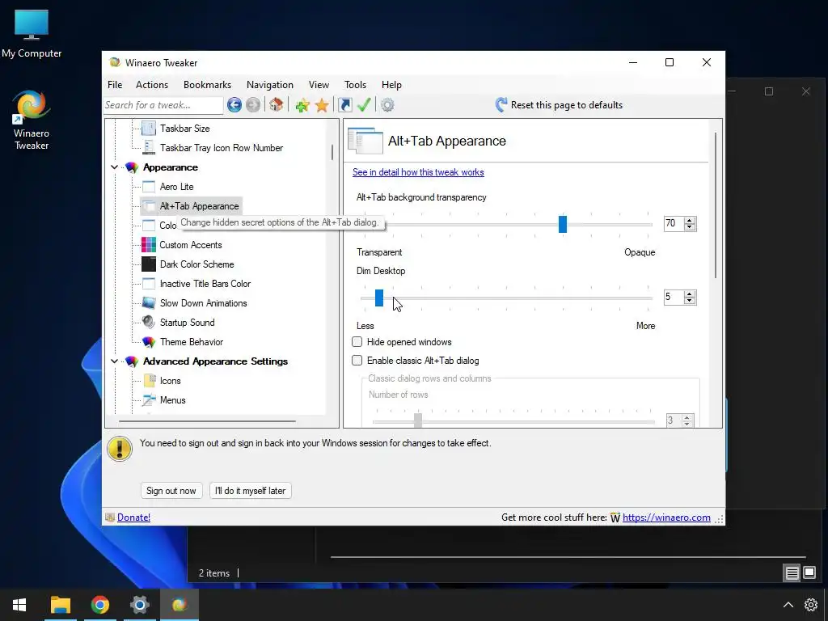Viewport: 828px width, 621px height.
Task: Open the Windows Start menu
Action: (19, 605)
